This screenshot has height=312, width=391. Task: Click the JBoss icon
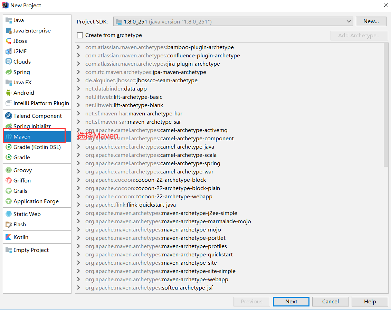pos(9,41)
